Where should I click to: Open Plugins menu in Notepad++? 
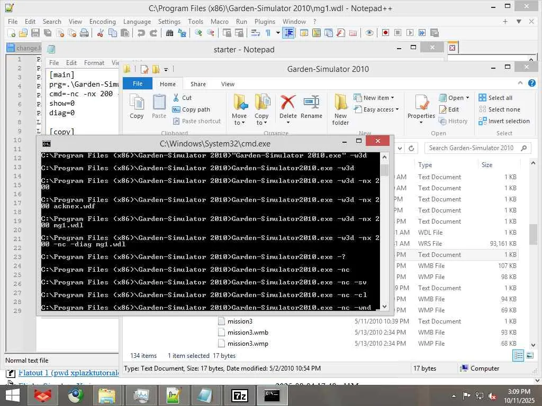point(265,21)
